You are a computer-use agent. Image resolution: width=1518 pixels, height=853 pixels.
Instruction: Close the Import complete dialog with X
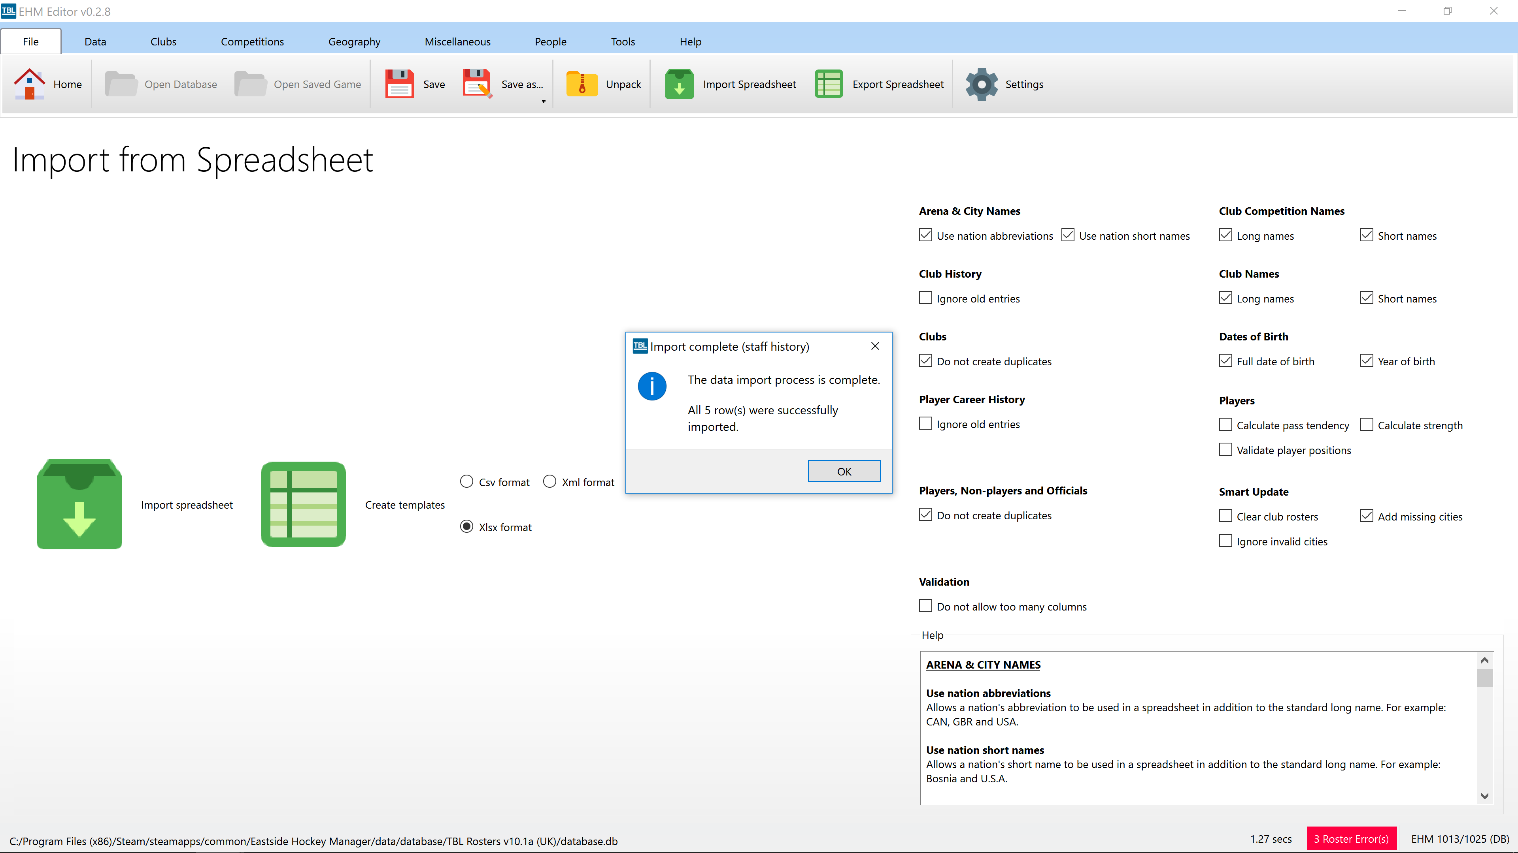click(875, 346)
